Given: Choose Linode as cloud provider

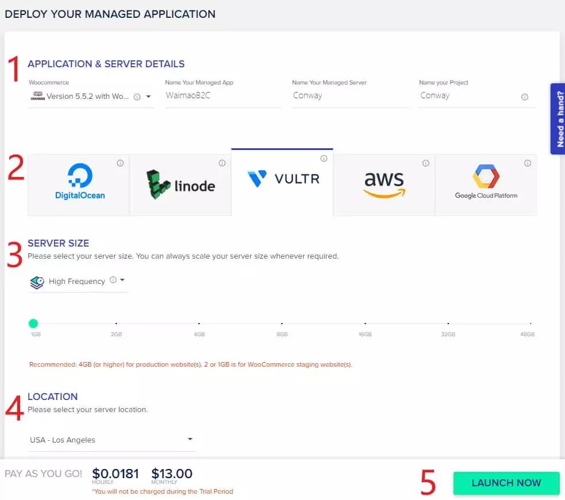Looking at the screenshot, I should (x=180, y=185).
